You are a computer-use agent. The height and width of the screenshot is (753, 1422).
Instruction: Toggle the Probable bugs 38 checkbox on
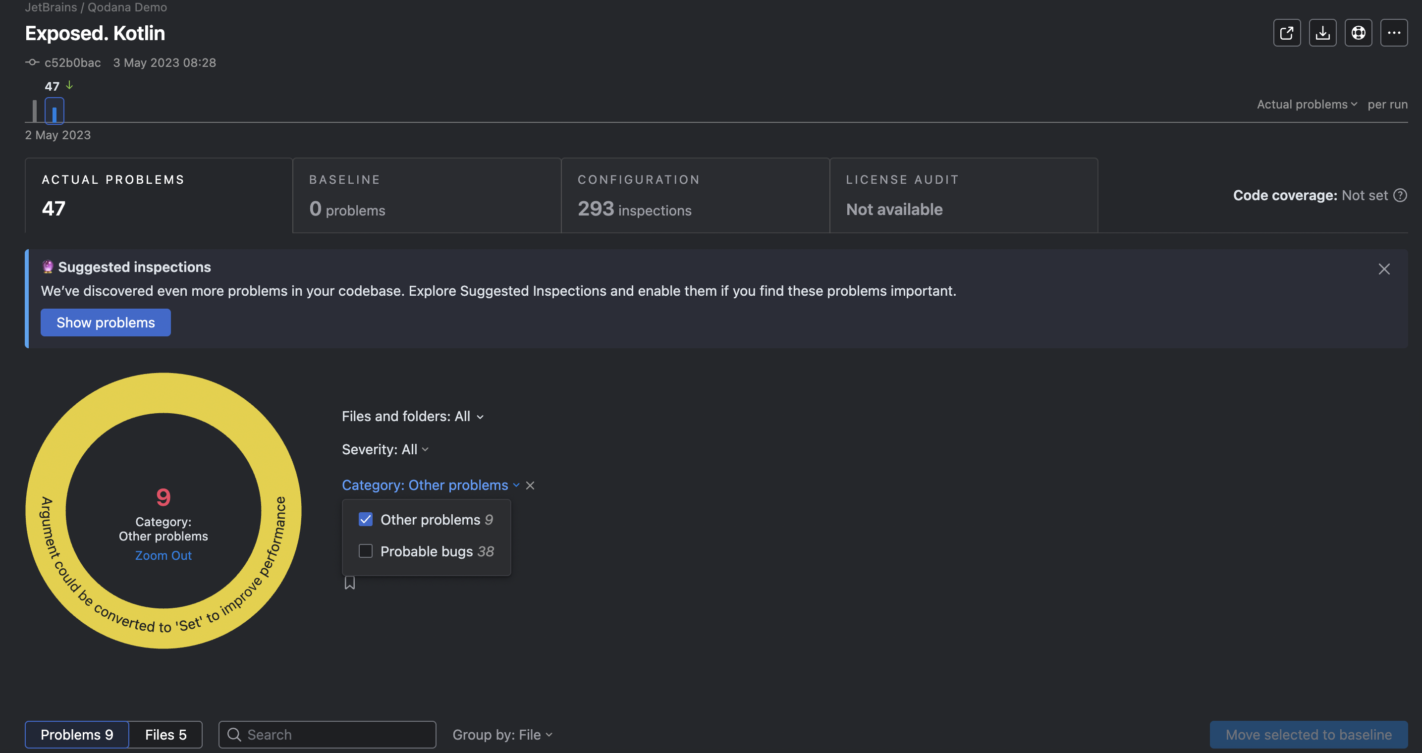click(x=366, y=551)
